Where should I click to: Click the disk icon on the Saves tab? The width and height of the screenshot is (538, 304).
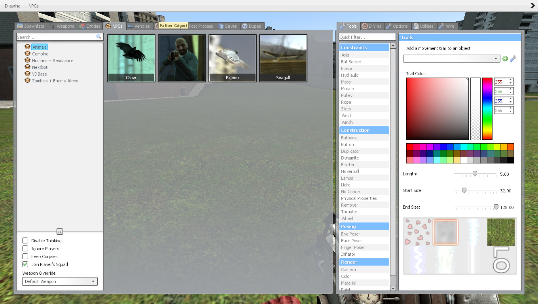coord(221,26)
